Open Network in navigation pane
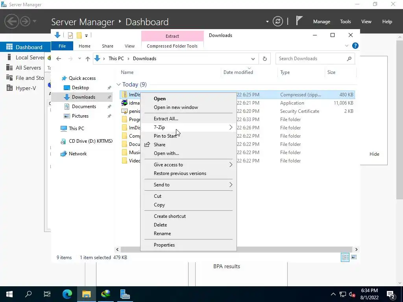The width and height of the screenshot is (403, 302). click(78, 154)
